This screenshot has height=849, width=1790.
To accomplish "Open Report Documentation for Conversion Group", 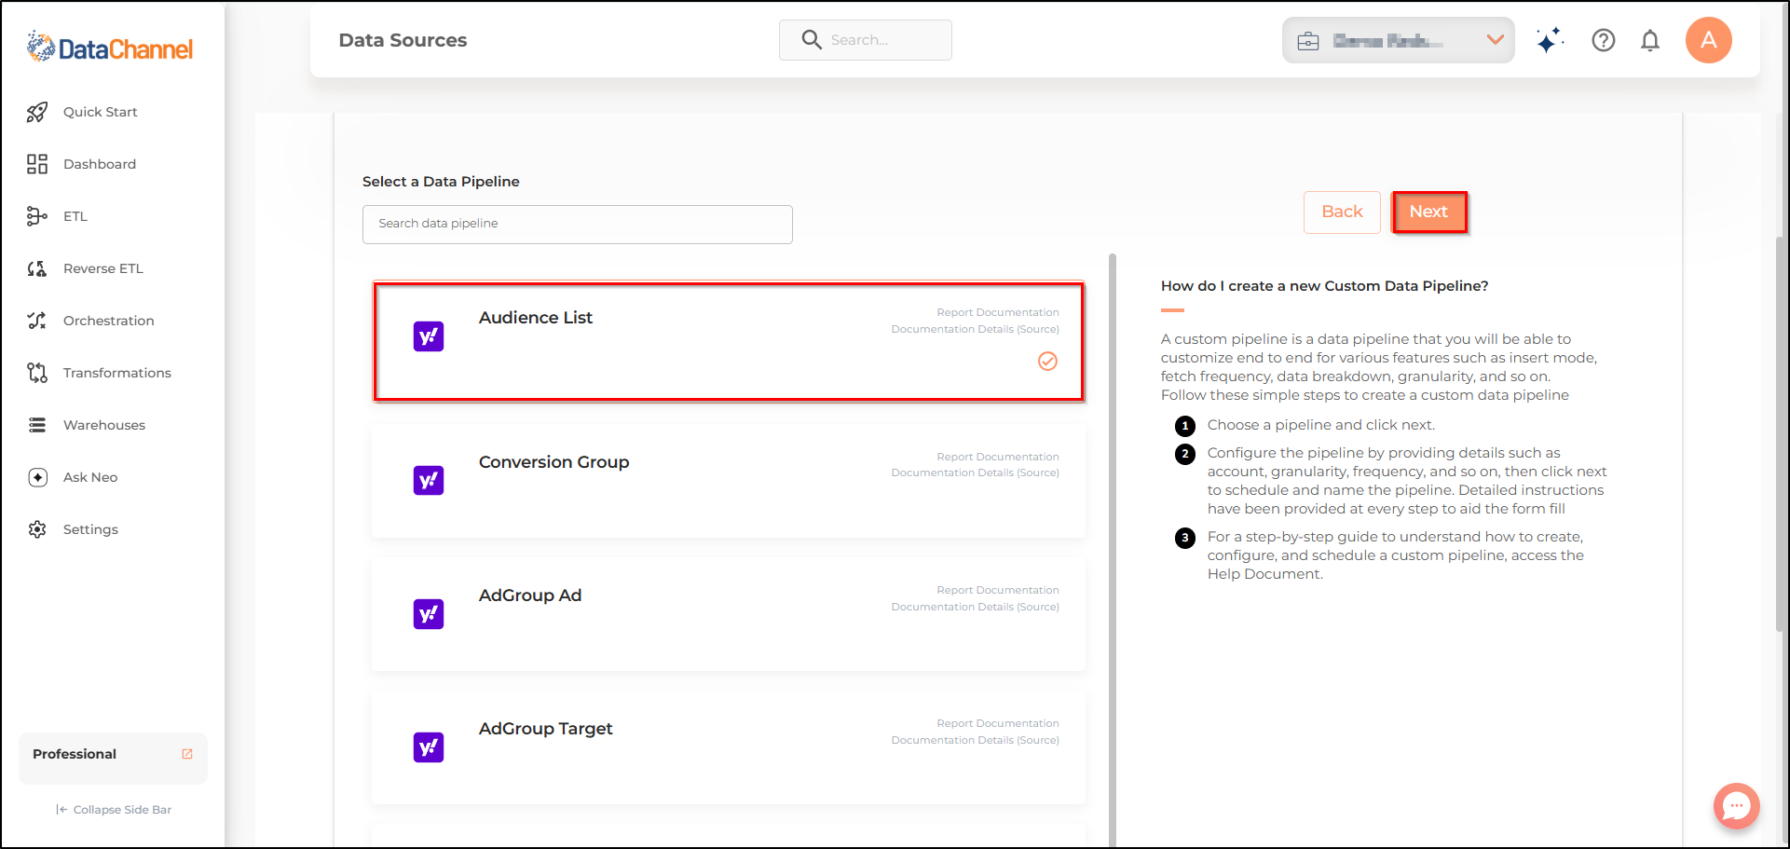I will [998, 457].
